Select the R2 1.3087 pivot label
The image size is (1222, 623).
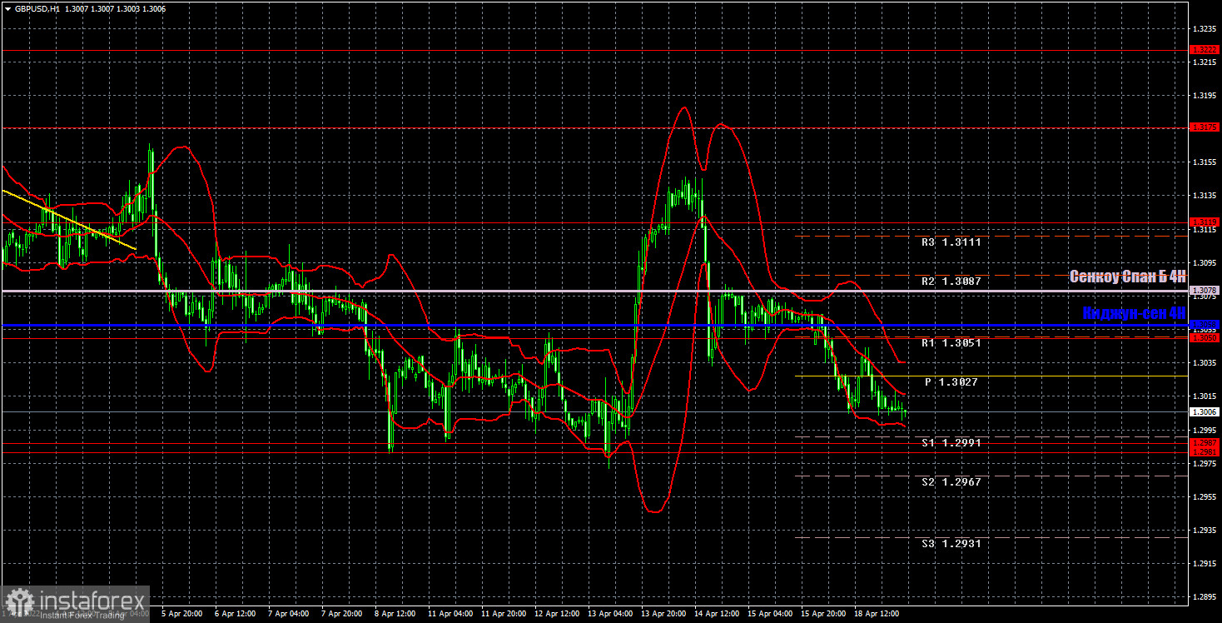[x=951, y=282]
